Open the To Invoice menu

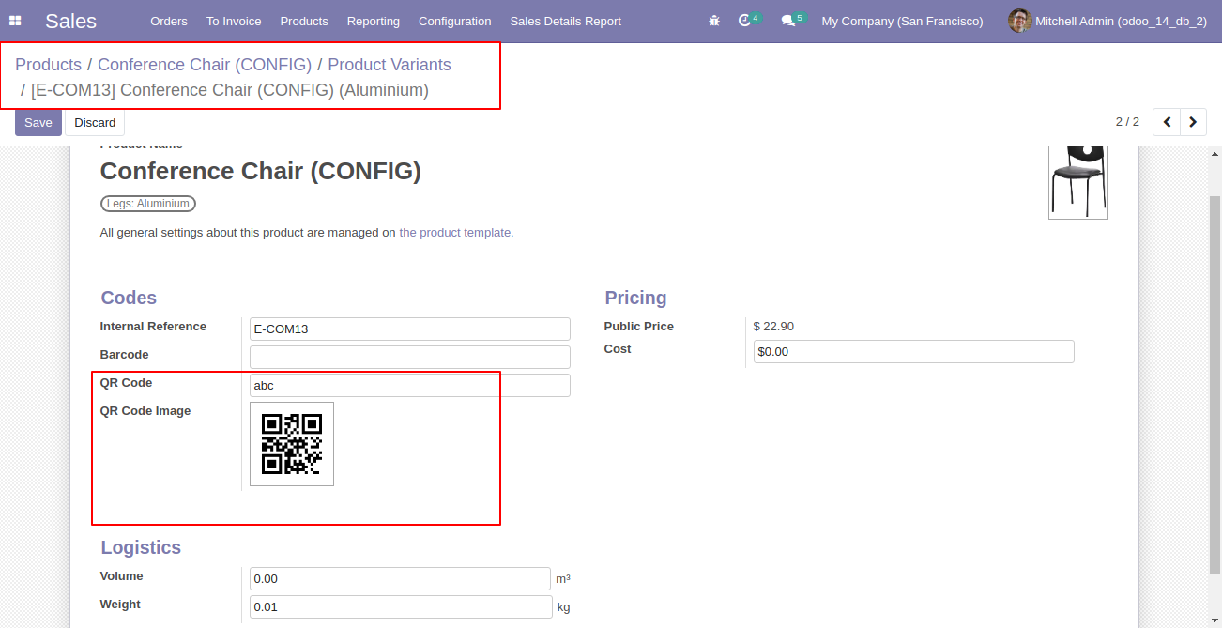[234, 21]
